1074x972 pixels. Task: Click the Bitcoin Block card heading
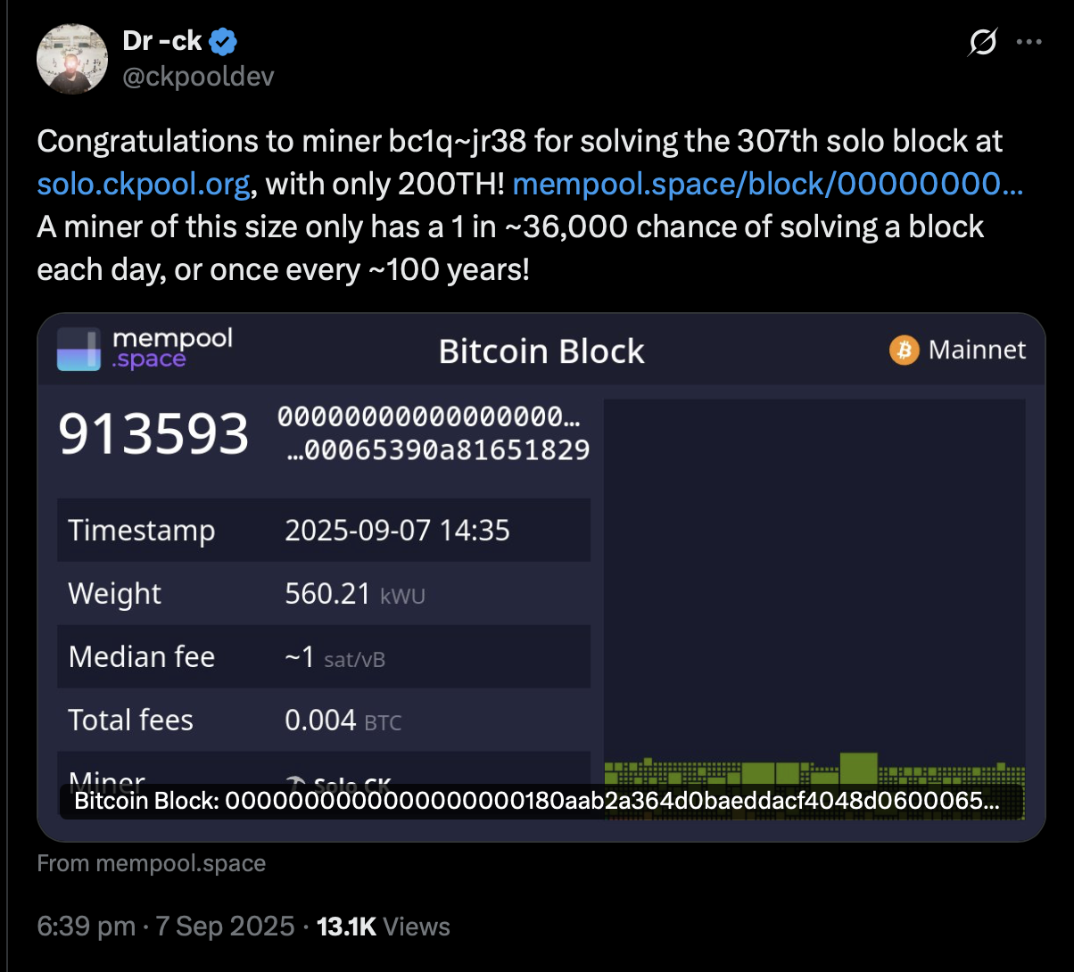point(541,351)
